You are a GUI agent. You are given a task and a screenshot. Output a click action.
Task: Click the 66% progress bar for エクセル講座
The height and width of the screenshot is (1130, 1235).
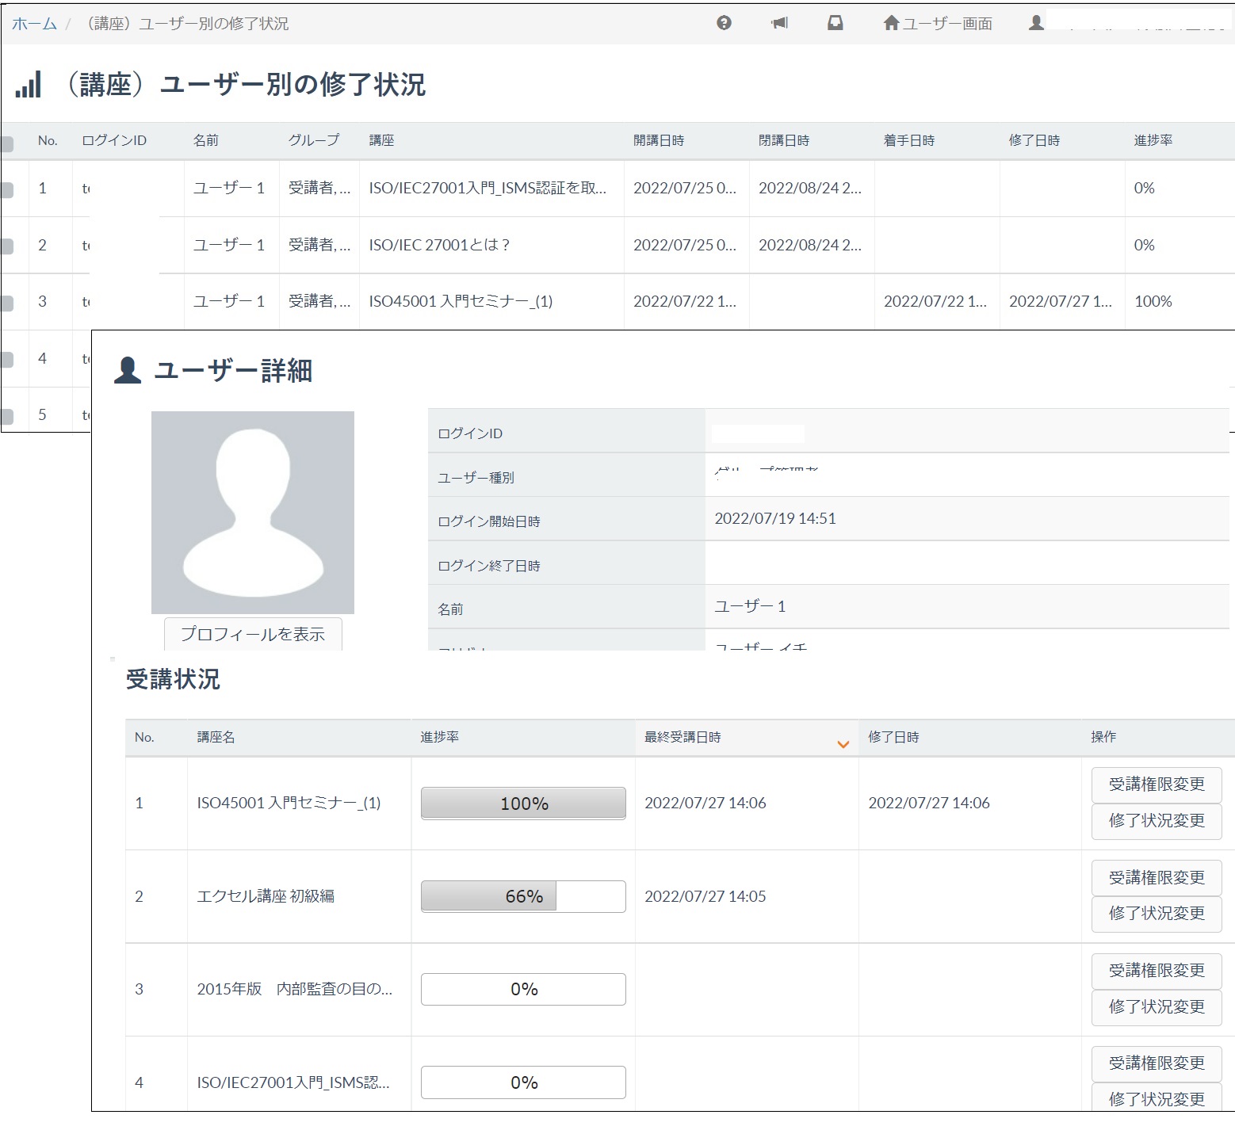(523, 896)
